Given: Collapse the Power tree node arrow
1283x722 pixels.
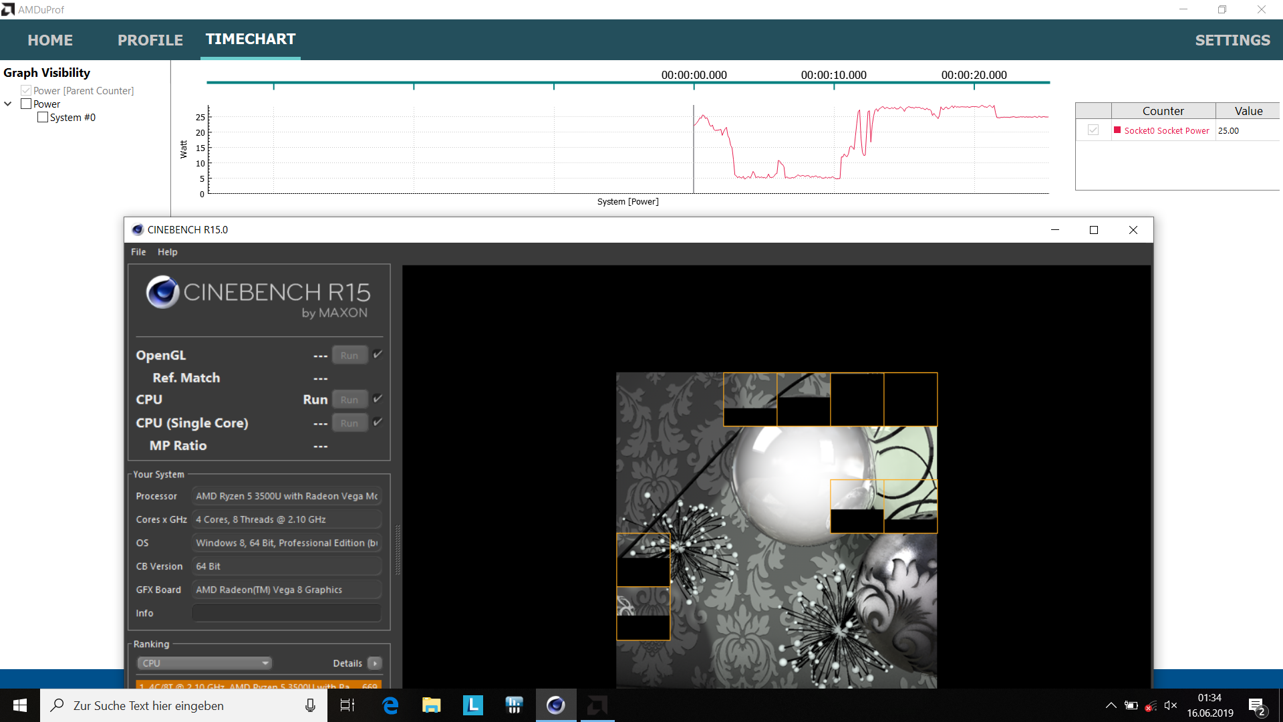Looking at the screenshot, I should (x=8, y=104).
